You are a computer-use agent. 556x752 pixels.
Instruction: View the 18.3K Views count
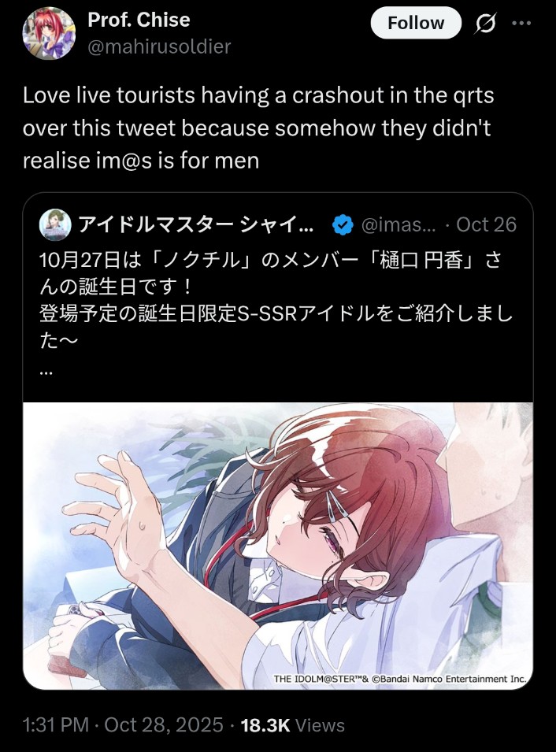tap(293, 724)
